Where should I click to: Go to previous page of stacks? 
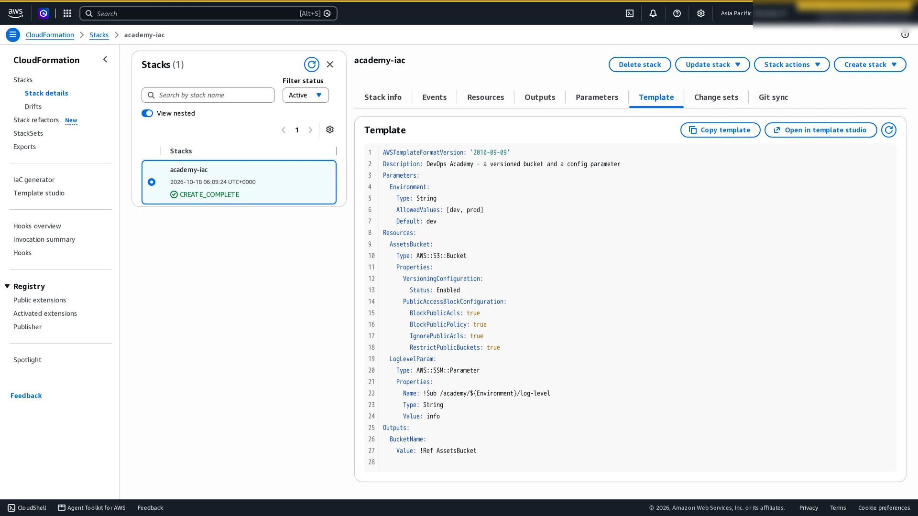(284, 130)
